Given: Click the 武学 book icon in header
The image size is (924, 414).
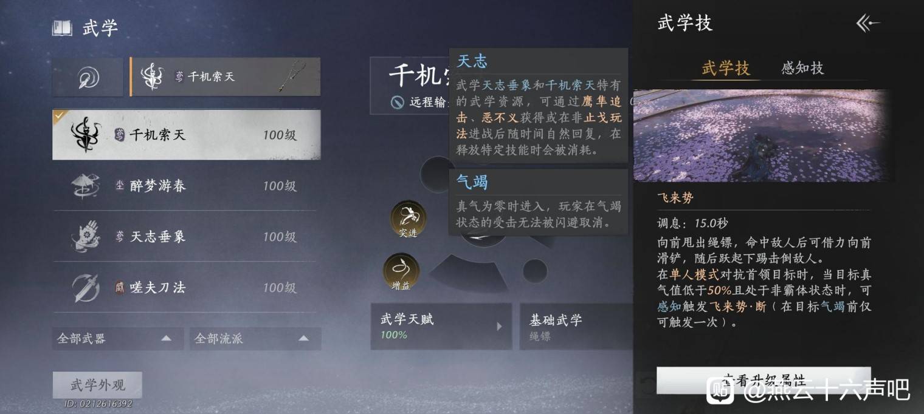Looking at the screenshot, I should (x=62, y=29).
